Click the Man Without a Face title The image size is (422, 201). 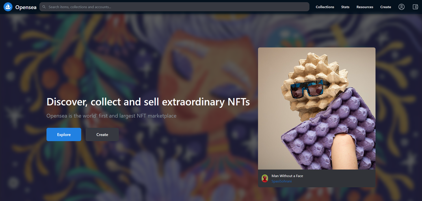tap(287, 176)
